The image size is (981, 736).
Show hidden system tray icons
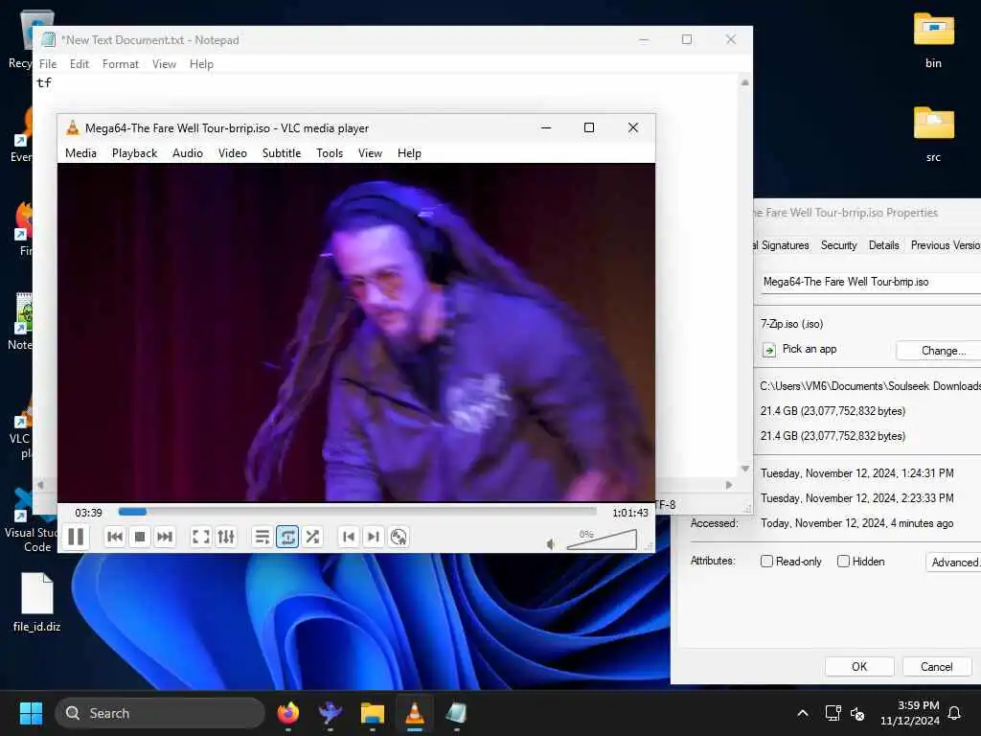tap(803, 713)
